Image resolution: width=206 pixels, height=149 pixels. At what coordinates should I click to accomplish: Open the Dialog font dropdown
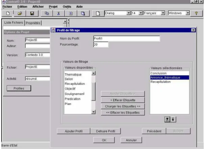[128, 13]
